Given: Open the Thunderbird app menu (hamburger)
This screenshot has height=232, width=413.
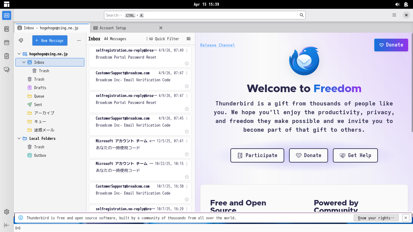Looking at the screenshot, I should 394,15.
